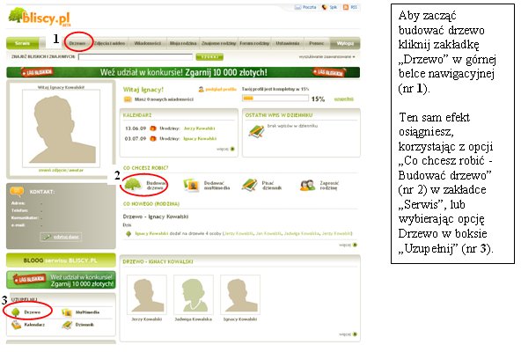521x352 pixels.
Task: Open the Multimedia icon in the Uzupełnij box
Action: [67, 312]
